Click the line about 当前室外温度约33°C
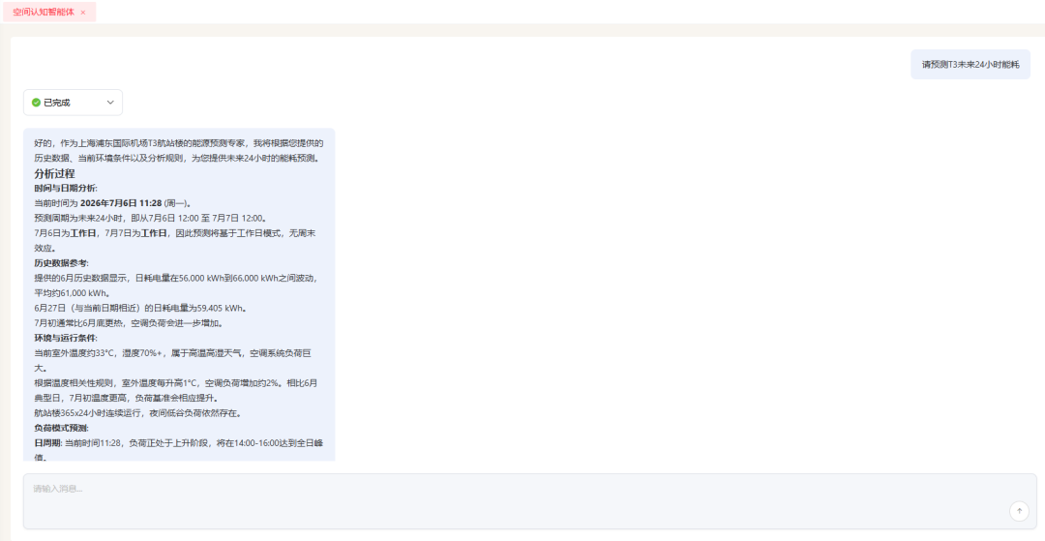The height and width of the screenshot is (541, 1045). 172,360
